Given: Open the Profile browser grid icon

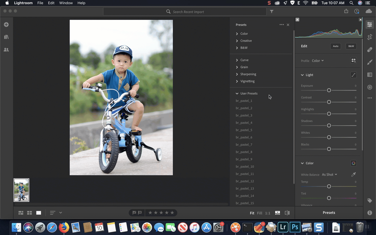Looking at the screenshot, I should click(354, 60).
